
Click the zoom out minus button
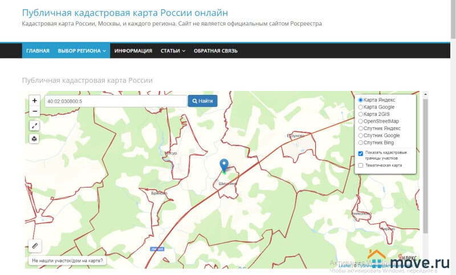pyautogui.click(x=35, y=111)
